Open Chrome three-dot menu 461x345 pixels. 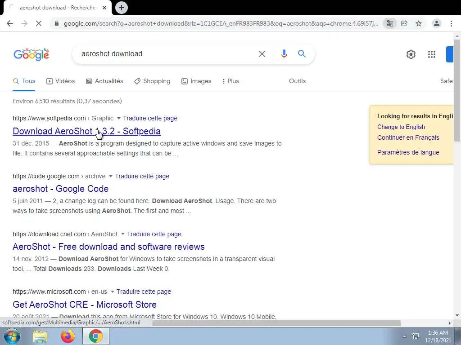(451, 23)
